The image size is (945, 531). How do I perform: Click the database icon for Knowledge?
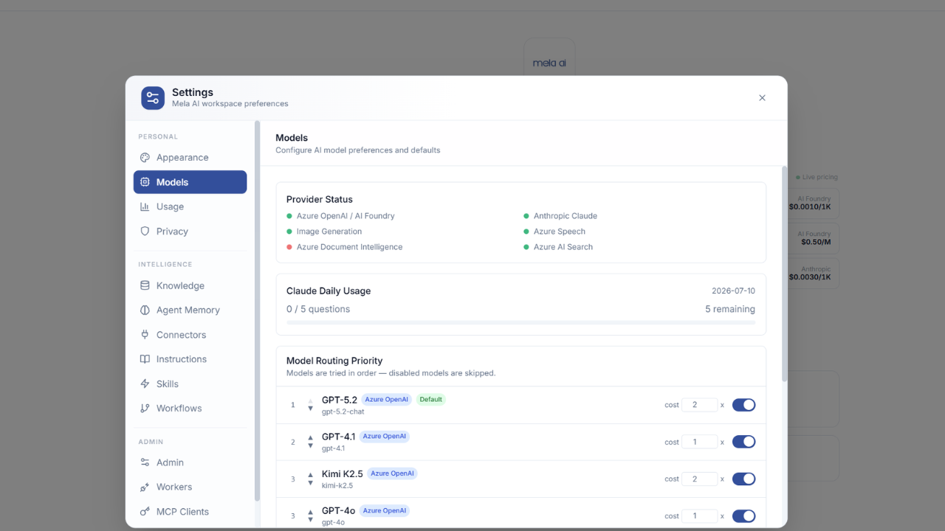click(x=145, y=285)
